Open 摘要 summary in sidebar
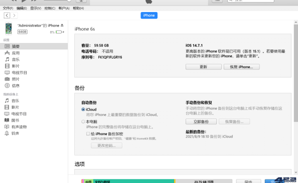 34,46
